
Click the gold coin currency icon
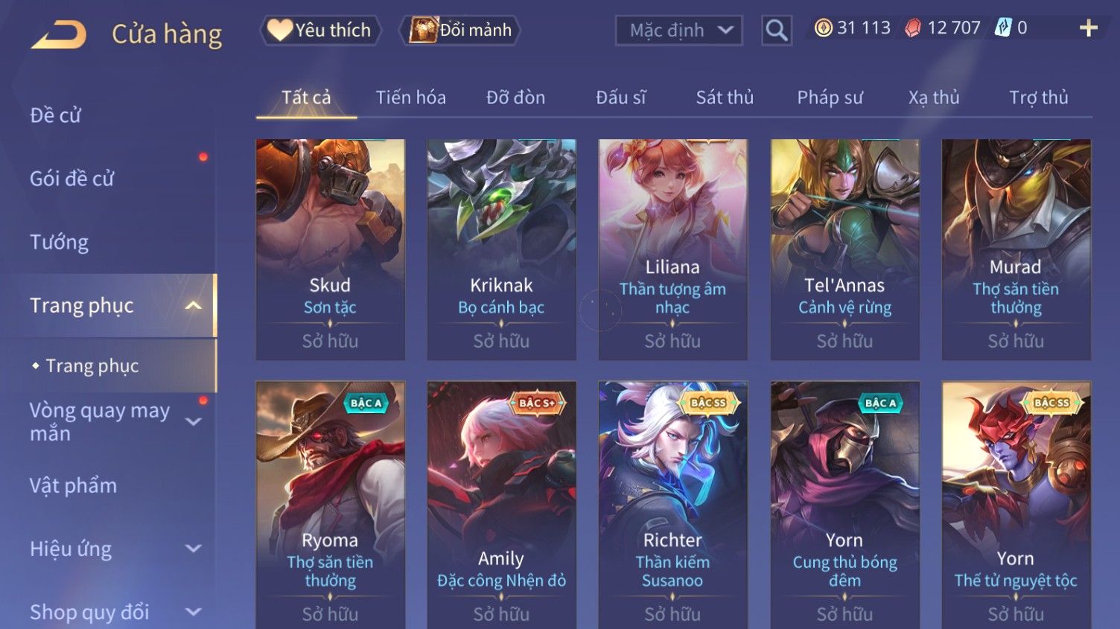tap(823, 28)
